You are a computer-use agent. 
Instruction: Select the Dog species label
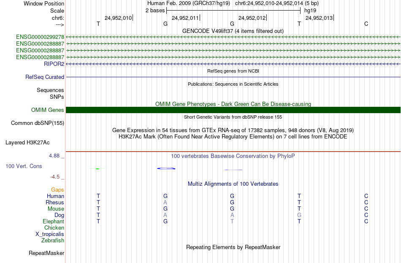(59, 215)
